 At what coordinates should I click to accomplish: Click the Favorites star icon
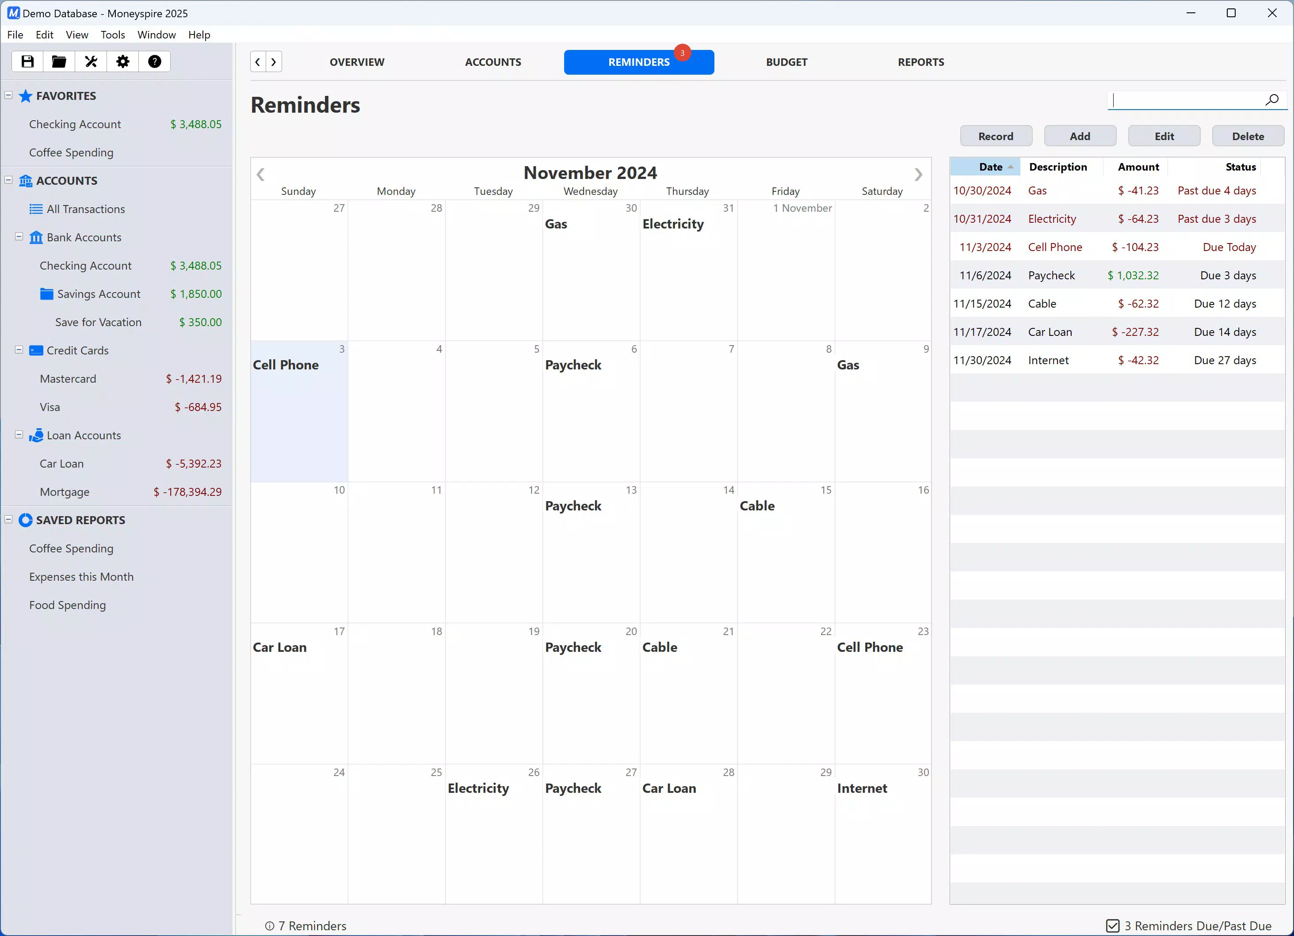point(26,96)
